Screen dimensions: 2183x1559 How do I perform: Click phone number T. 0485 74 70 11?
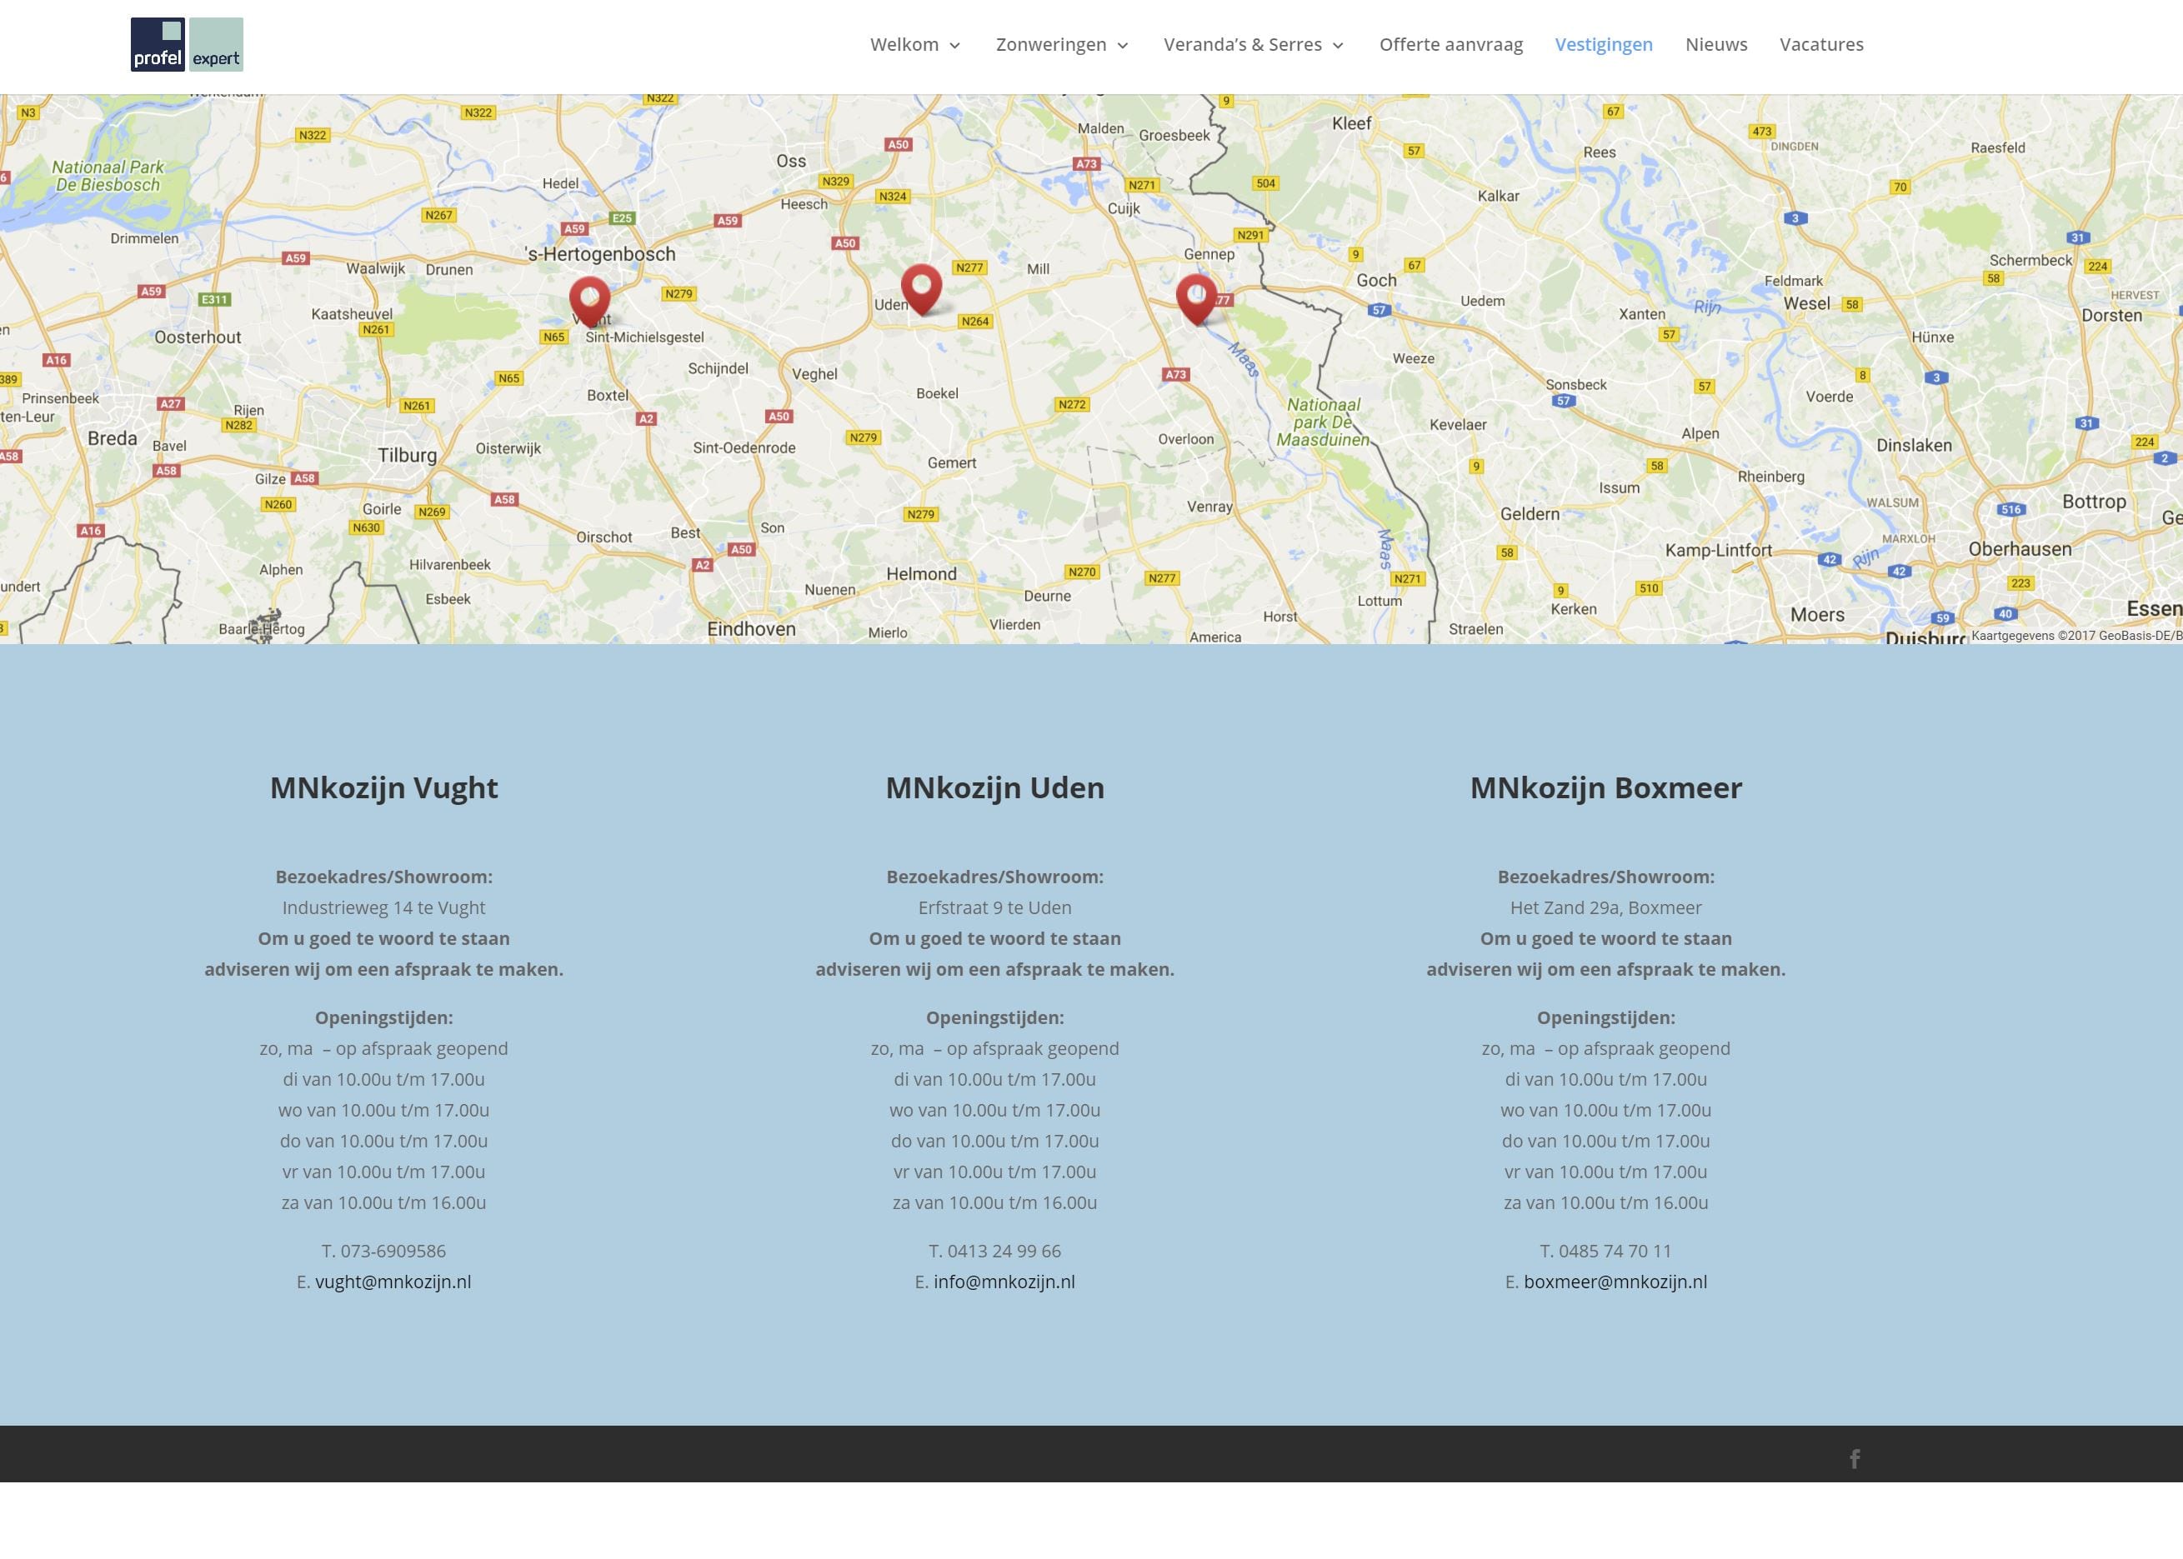(x=1606, y=1251)
